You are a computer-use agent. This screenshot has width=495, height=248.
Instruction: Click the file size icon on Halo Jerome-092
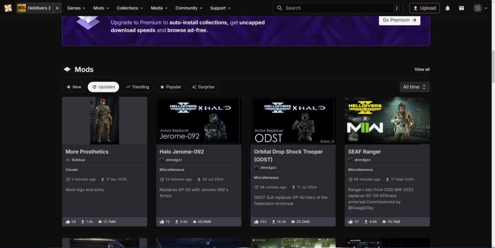click(x=194, y=222)
